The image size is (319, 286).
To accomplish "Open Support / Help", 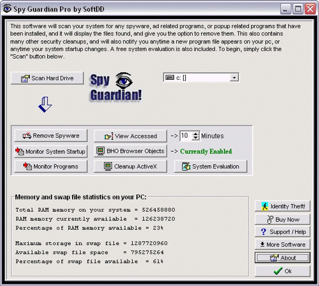I will [282, 231].
